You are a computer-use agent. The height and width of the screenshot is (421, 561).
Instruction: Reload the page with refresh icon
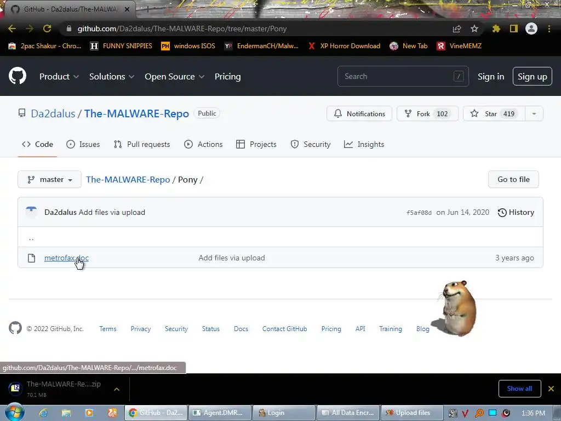click(47, 29)
